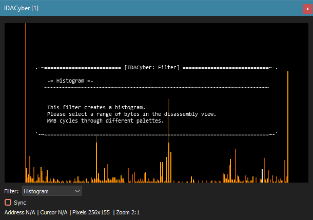Open the Filter dropdown showing Histogram
The height and width of the screenshot is (220, 313).
click(x=52, y=191)
